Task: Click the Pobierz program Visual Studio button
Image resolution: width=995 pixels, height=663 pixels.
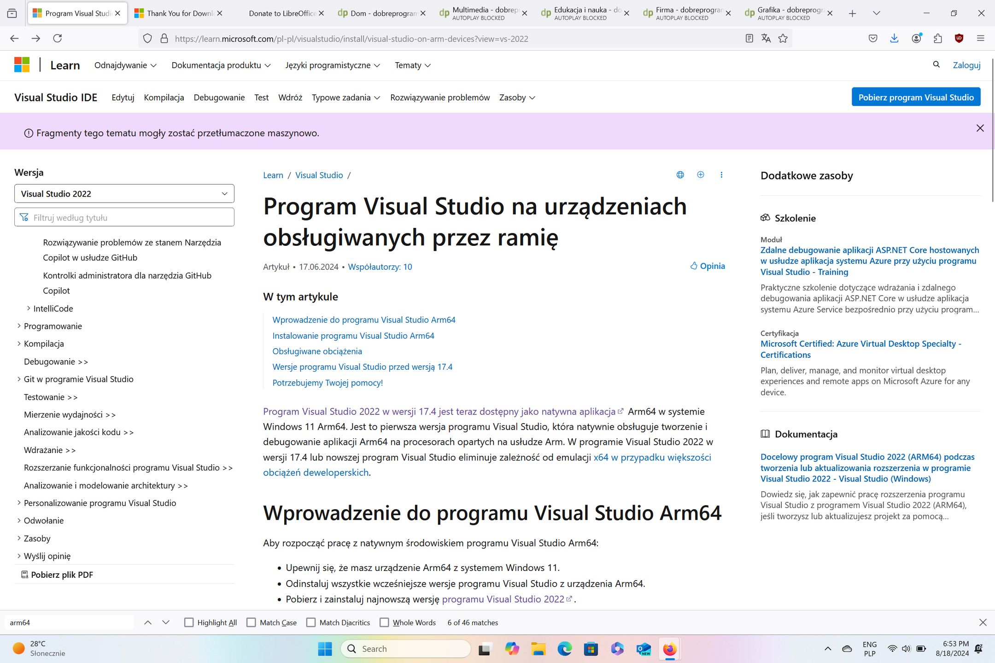Action: point(916,97)
